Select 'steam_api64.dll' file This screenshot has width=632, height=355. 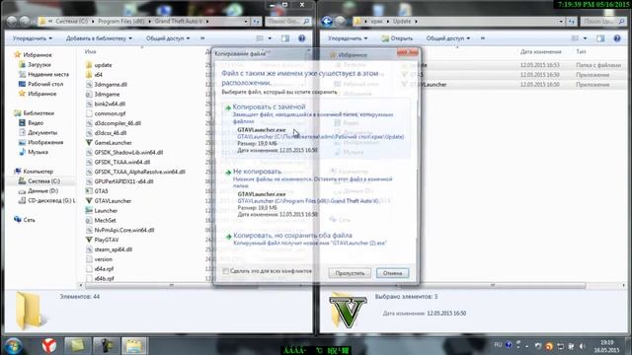click(113, 249)
